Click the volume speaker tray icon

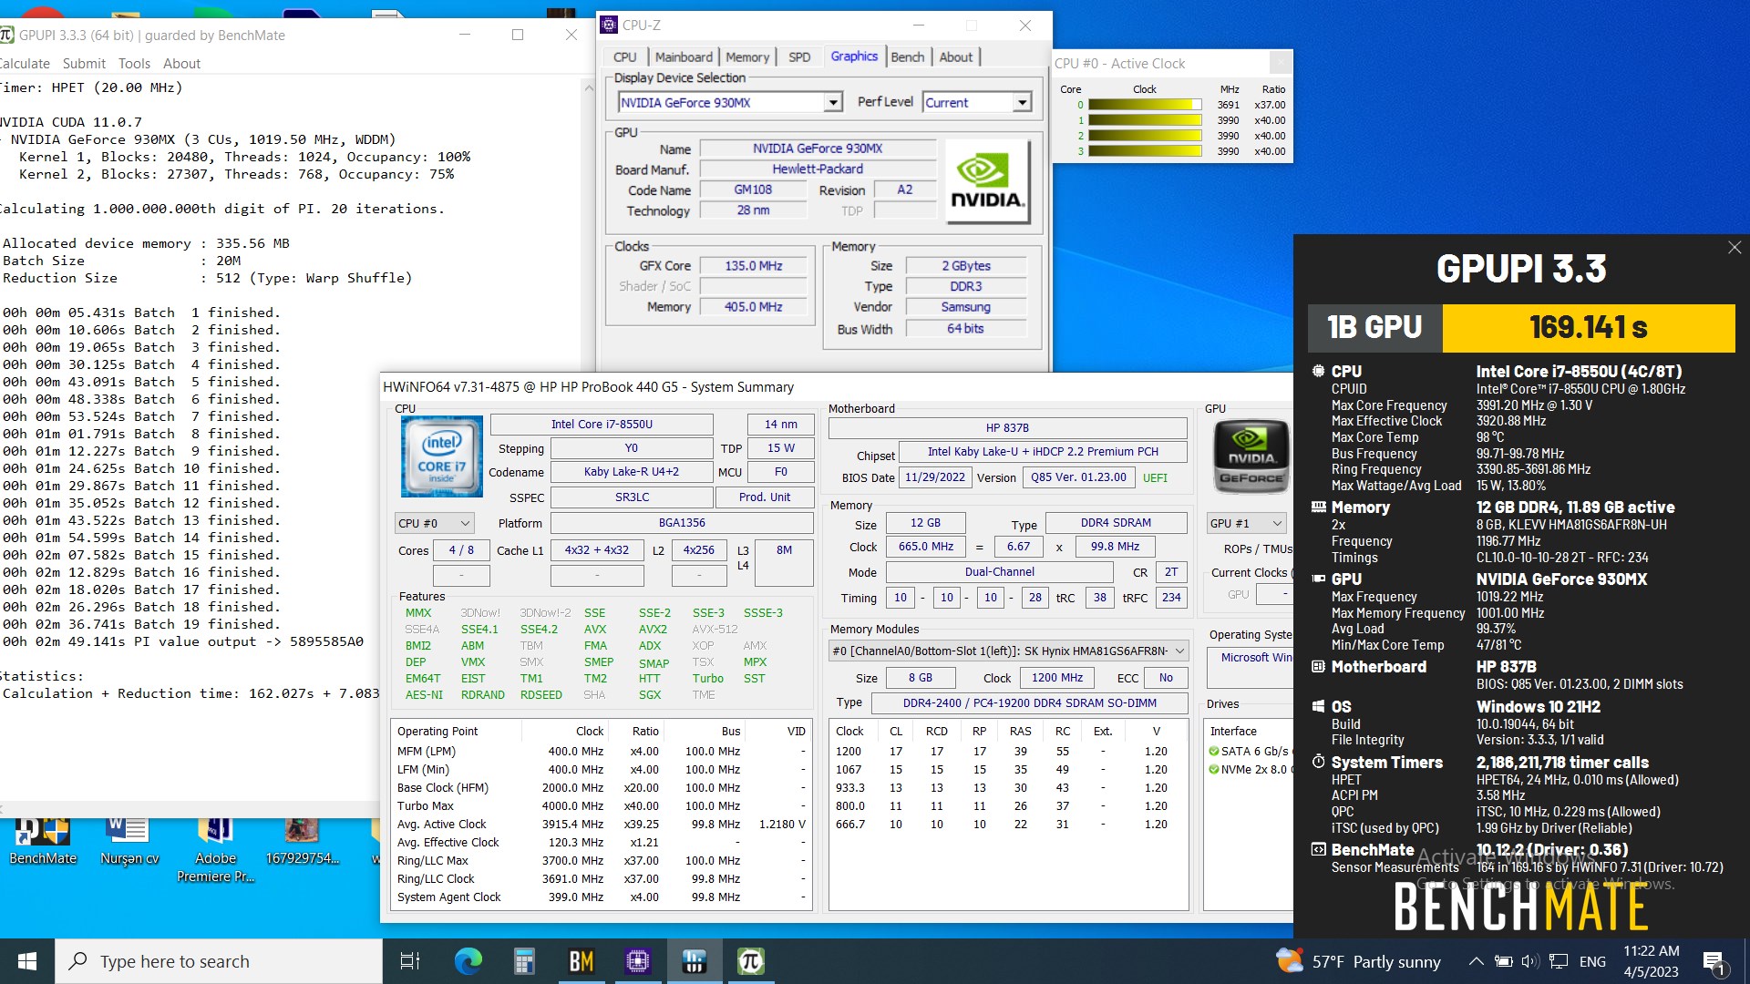pos(1530,961)
